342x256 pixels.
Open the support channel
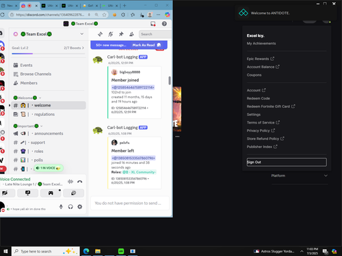49,143
